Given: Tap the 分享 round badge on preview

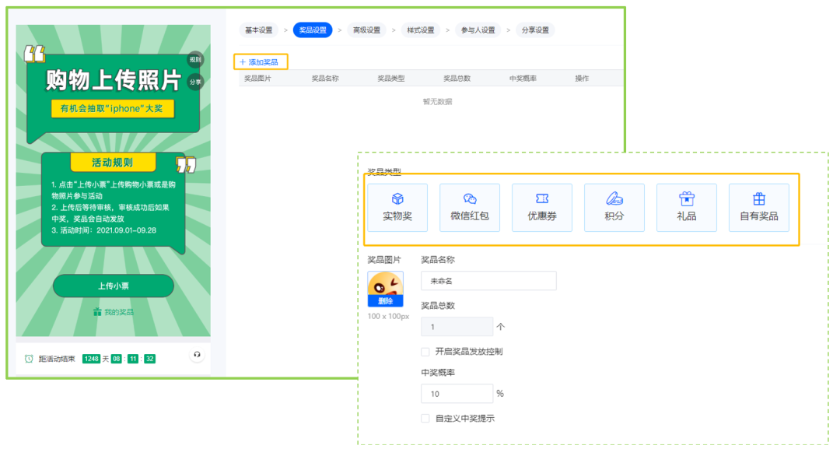Looking at the screenshot, I should 195,82.
